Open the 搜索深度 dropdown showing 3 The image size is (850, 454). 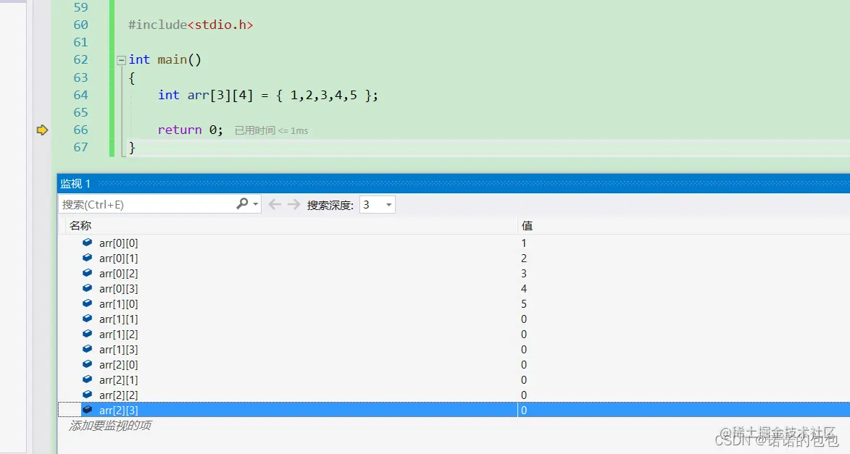tap(378, 204)
